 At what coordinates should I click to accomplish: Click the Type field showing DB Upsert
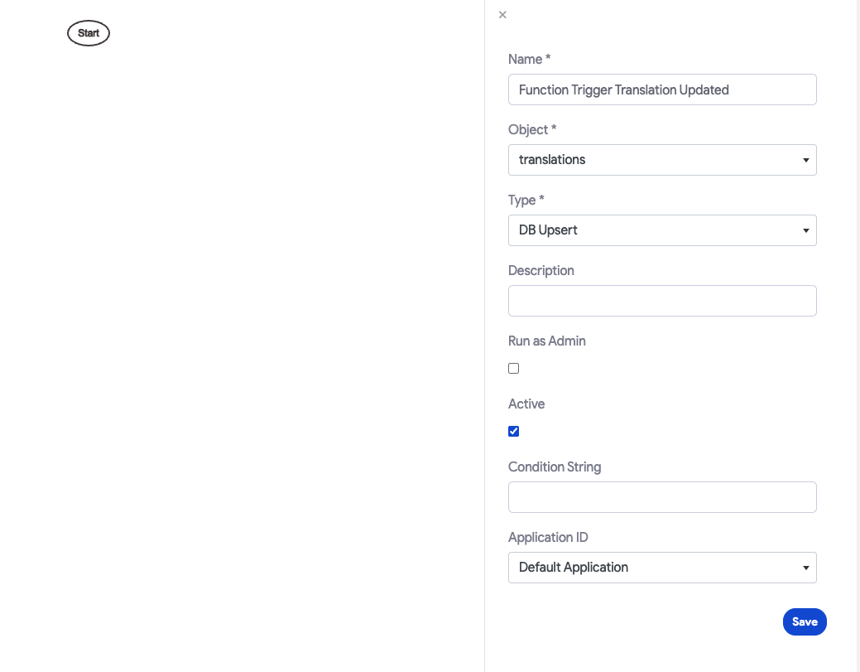(x=662, y=230)
